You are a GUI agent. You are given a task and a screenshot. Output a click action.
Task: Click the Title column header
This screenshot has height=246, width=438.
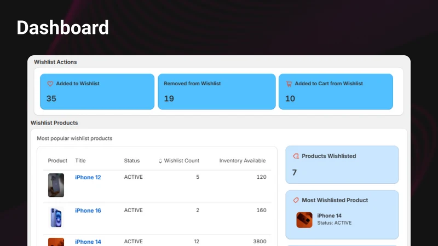[x=80, y=161]
